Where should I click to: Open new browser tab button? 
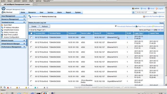tap(35, 4)
